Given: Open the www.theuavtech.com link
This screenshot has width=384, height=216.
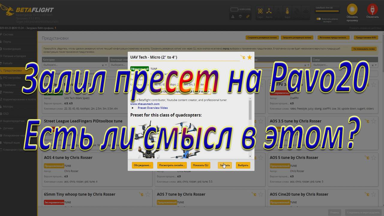Looking at the screenshot, I should click(x=145, y=104).
